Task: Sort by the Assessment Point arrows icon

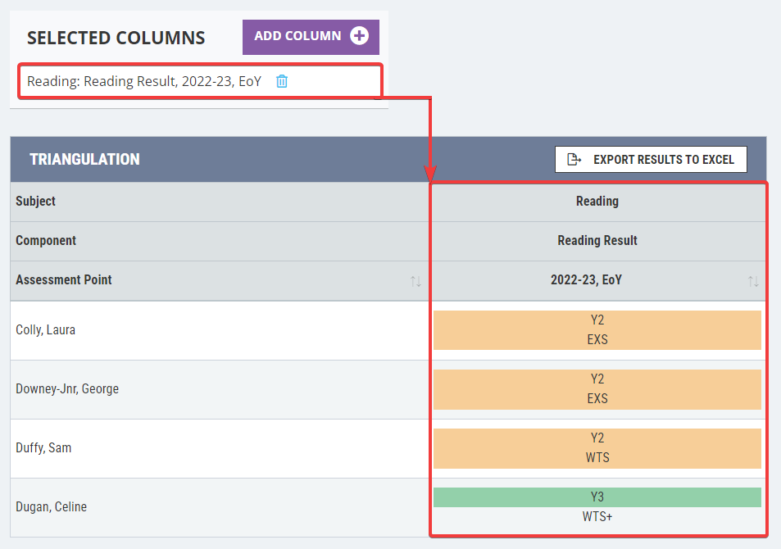Action: coord(415,281)
